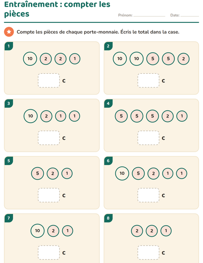Select the 10 coin in exercise 6
Image resolution: width=203 pixels, height=263 pixels.
click(x=122, y=173)
